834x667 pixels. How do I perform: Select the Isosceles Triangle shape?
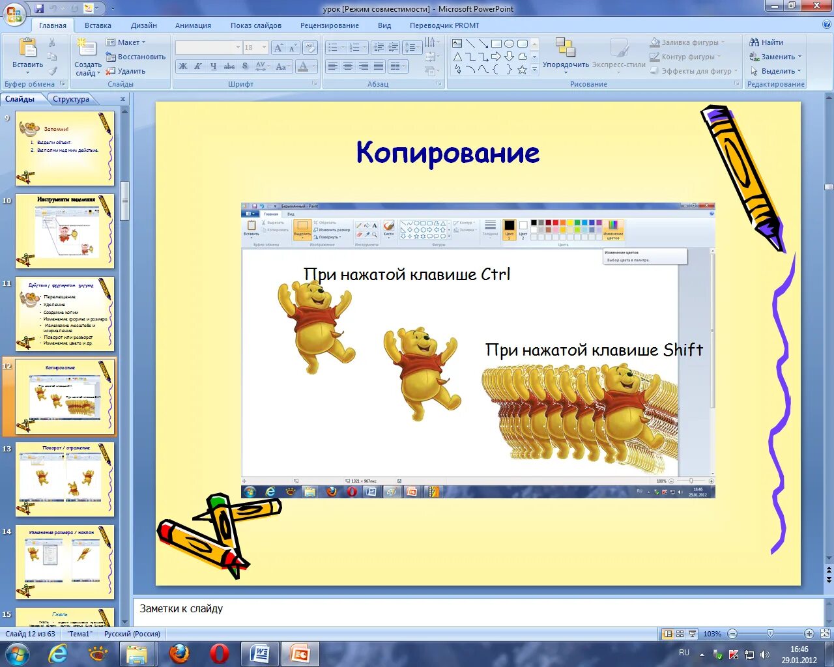pyautogui.click(x=457, y=57)
